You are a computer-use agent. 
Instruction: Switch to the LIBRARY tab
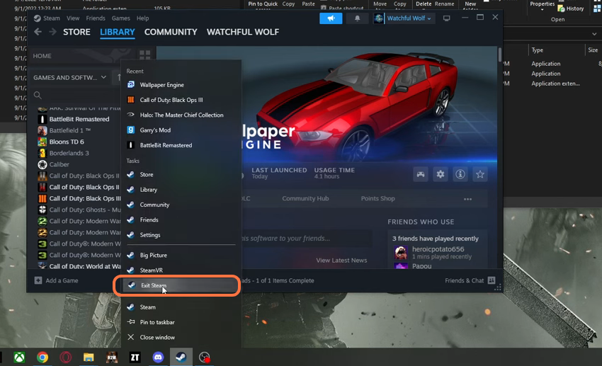[118, 32]
